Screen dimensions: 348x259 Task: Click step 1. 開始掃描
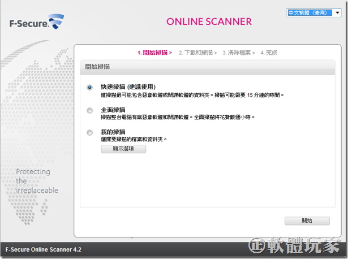[154, 53]
